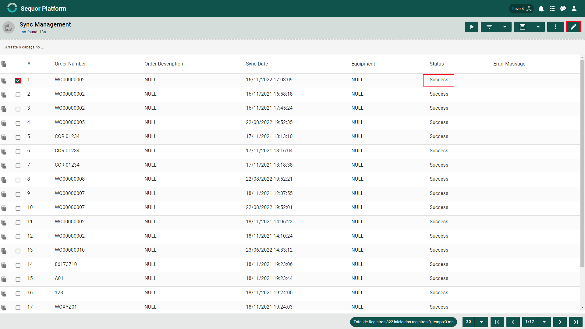The width and height of the screenshot is (585, 329).
Task: Sort by the Equipment column header
Action: point(363,64)
